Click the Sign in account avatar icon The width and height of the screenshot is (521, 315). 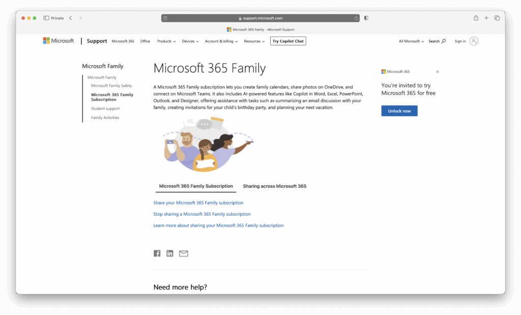coord(474,41)
